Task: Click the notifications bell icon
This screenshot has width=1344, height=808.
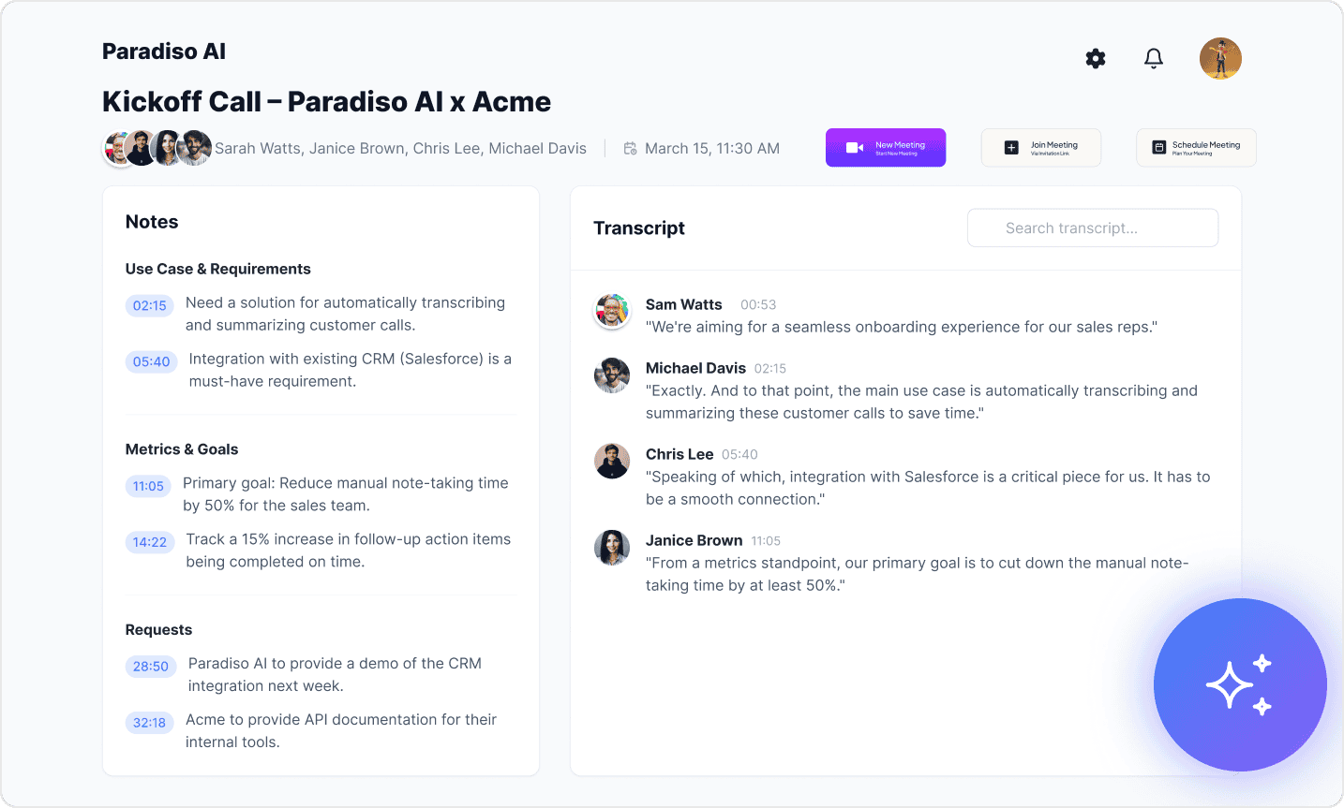Action: (1154, 59)
